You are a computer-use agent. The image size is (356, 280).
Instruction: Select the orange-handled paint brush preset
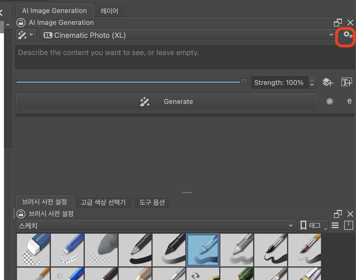305,250
